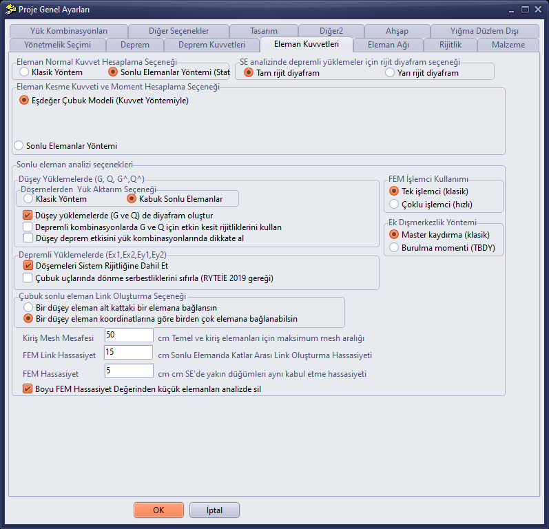
Task: Enable etkin kesit rijitliklerini kullan checkbox
Action: pyautogui.click(x=152, y=227)
